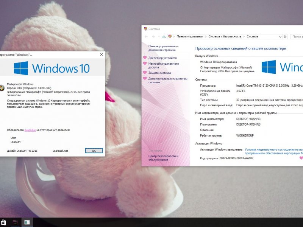The height and width of the screenshot is (227, 303).
Task: Click the address bar control panel icon
Action: [x=170, y=36]
